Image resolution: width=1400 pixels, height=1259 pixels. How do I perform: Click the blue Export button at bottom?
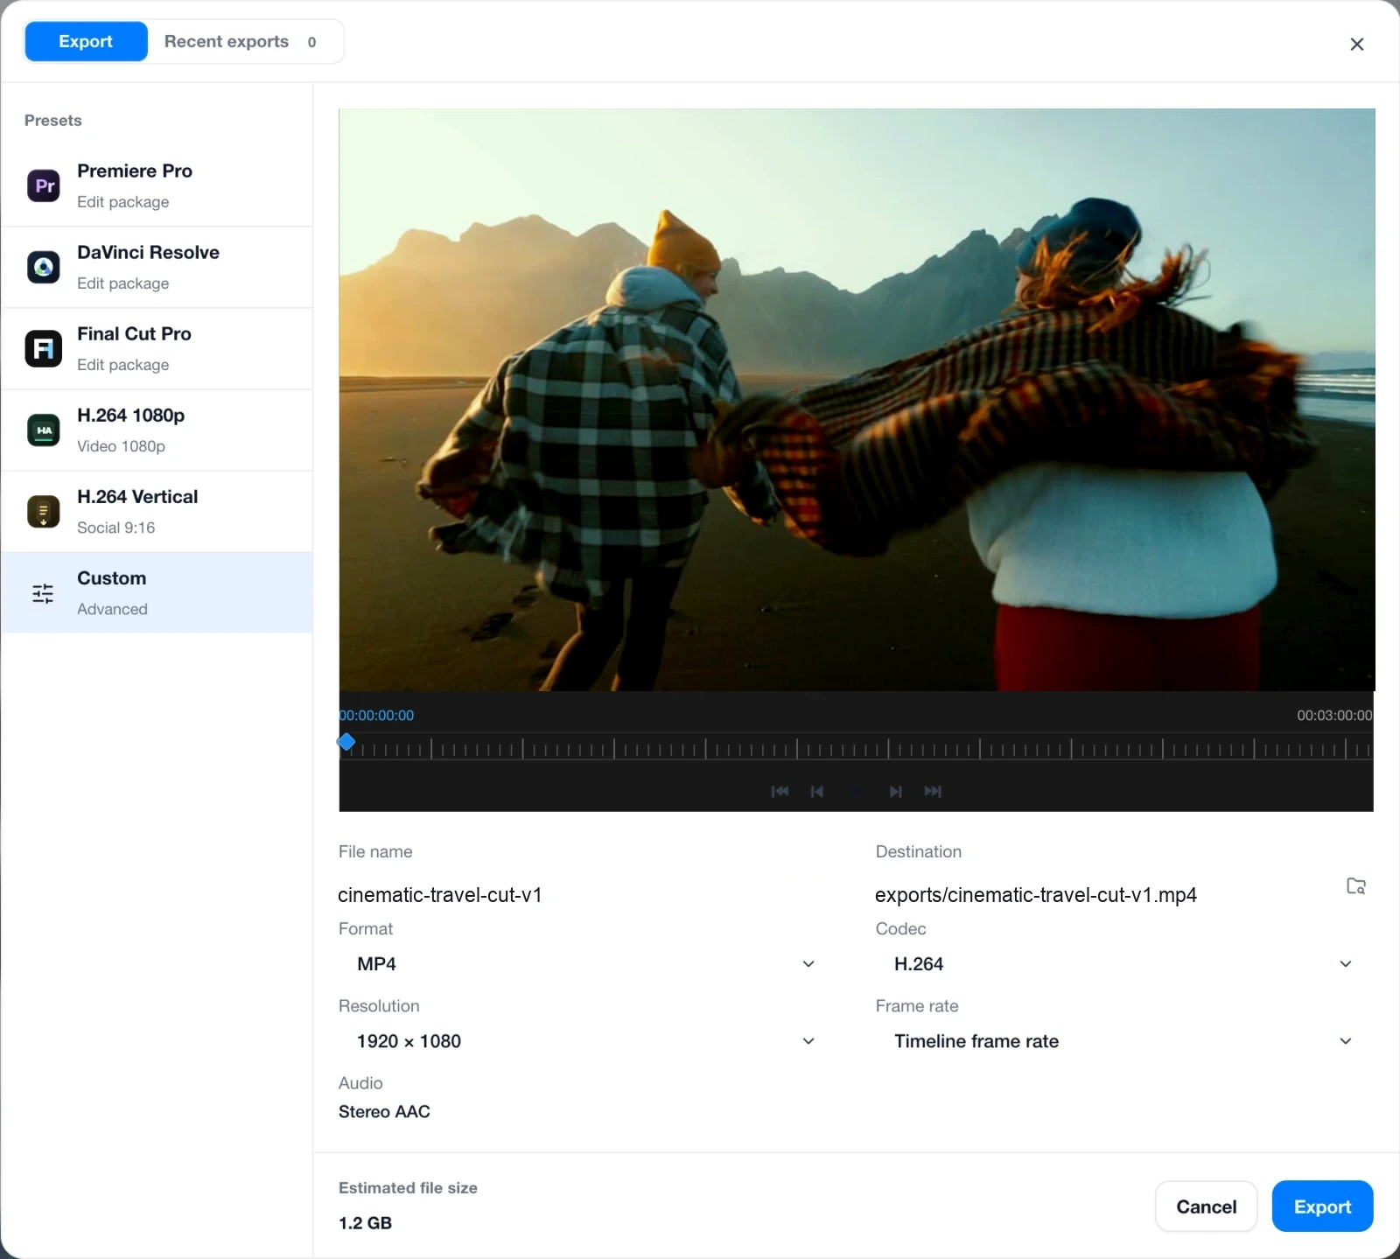coord(1322,1207)
